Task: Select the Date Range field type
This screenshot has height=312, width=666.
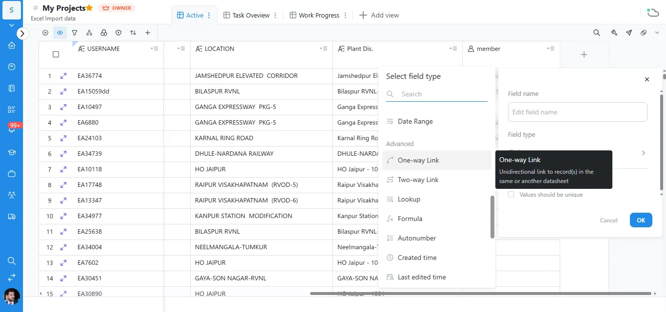Action: coord(436,121)
